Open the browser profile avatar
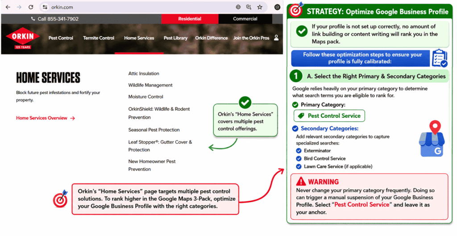The width and height of the screenshot is (457, 236). [x=277, y=7]
